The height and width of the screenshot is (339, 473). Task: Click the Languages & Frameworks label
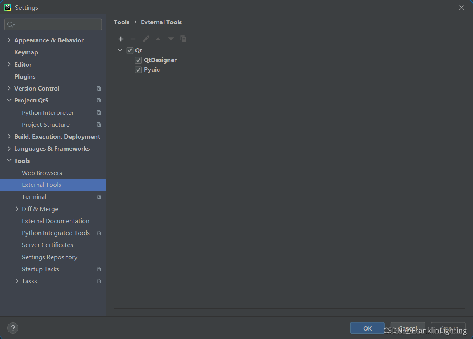tap(52, 149)
